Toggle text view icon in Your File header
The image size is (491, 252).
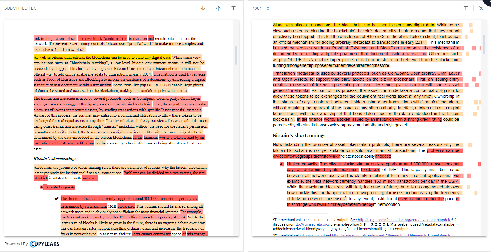(466, 8)
